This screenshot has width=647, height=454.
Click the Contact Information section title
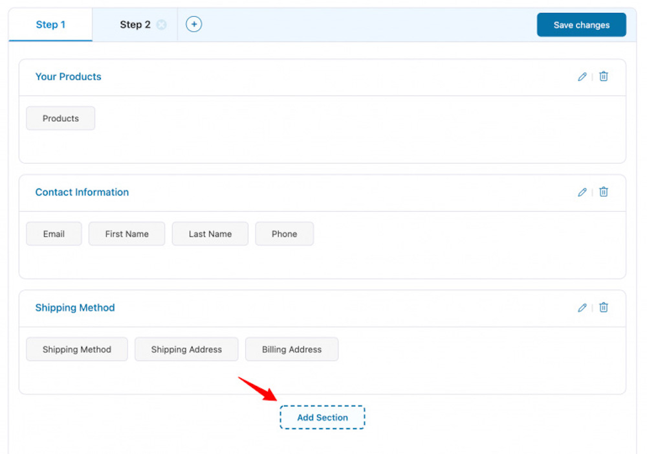pyautogui.click(x=82, y=192)
